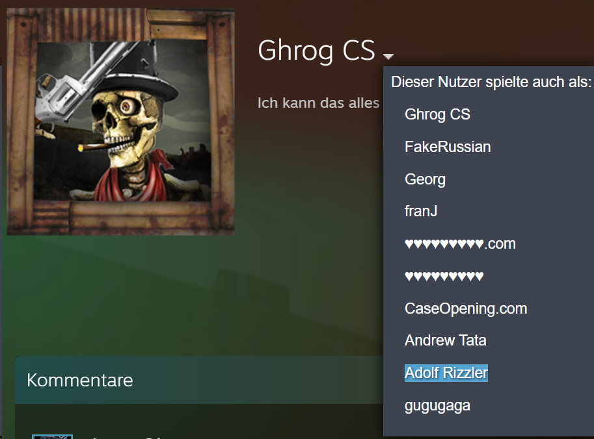The height and width of the screenshot is (439, 594).
Task: Click the profile summary text Ich kann das alles
Action: pos(318,103)
